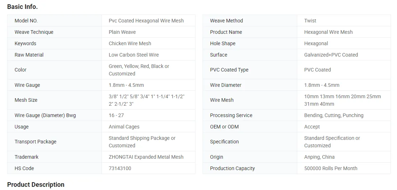Viewport: 397px width, 190px height.
Task: Click the Chicken Wire Mesh keywords value
Action: click(x=130, y=43)
